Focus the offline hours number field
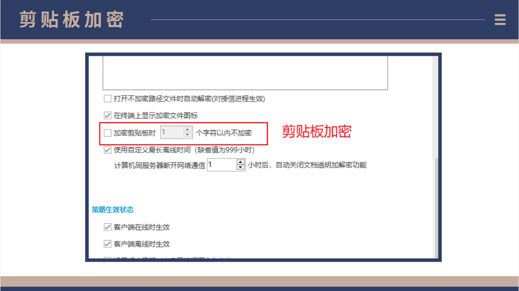 221,165
